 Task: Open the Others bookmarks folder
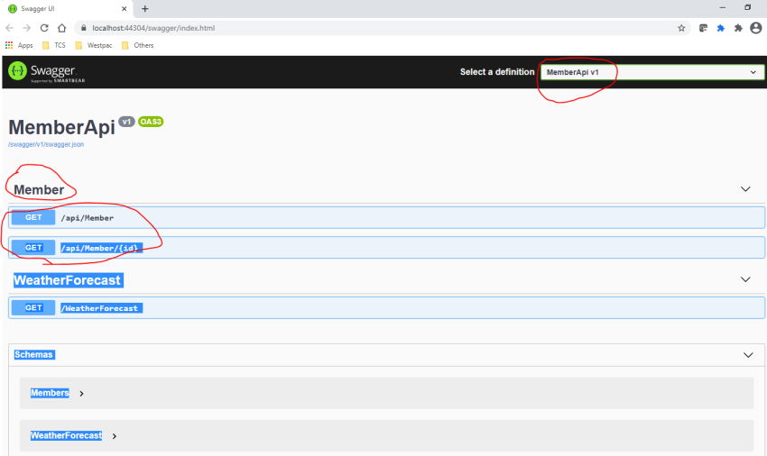click(x=137, y=45)
